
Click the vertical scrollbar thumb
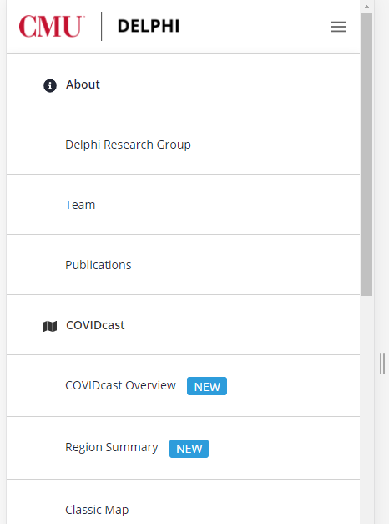click(x=366, y=155)
